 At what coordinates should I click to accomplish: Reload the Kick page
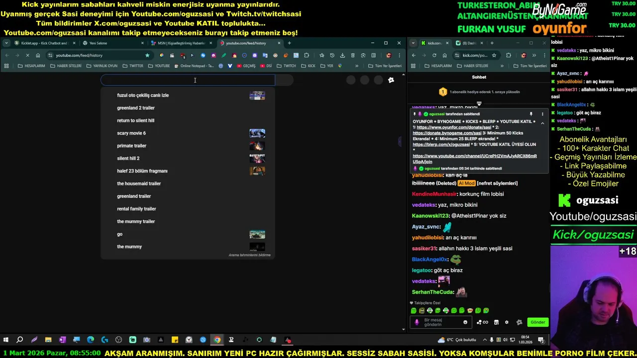coord(434,55)
